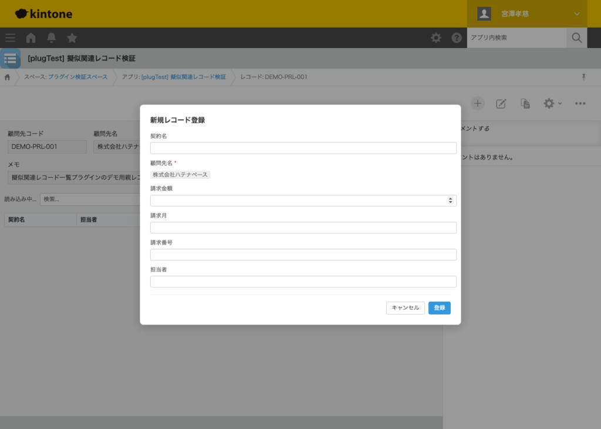Screen dimensions: 601x429
Task: Open more options via the ellipsis icon
Action: pos(580,103)
